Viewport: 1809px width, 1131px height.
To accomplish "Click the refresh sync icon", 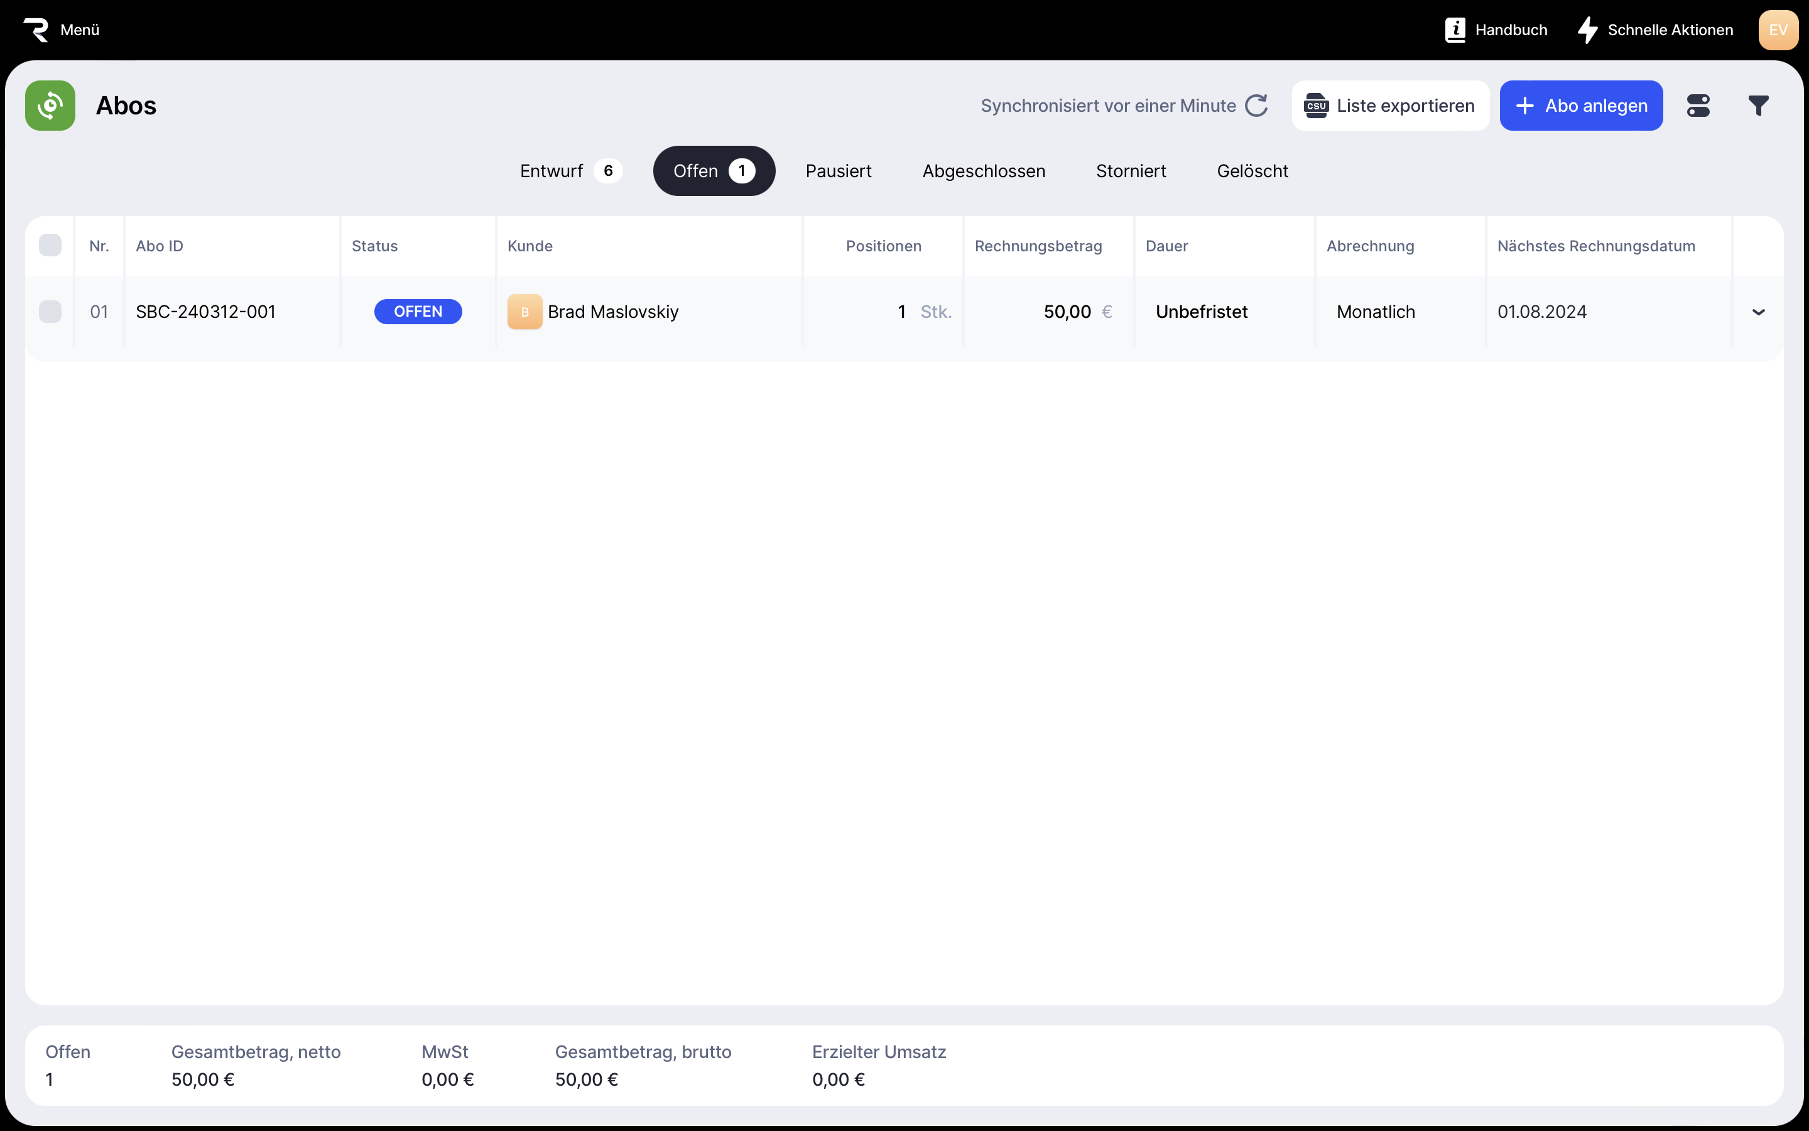I will tap(1257, 106).
